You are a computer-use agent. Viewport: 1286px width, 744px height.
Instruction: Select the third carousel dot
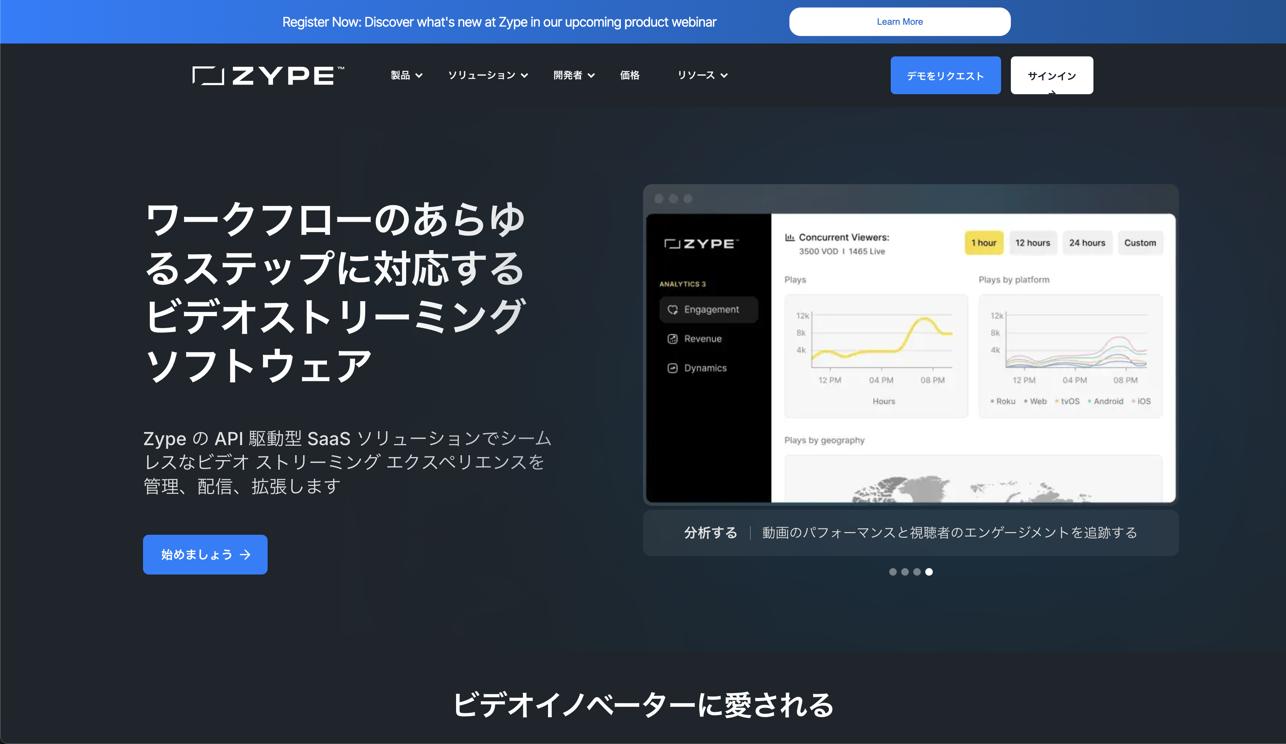917,571
